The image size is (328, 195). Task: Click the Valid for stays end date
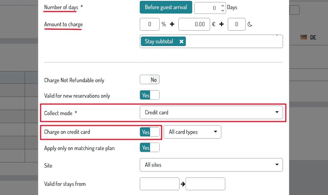point(205,184)
